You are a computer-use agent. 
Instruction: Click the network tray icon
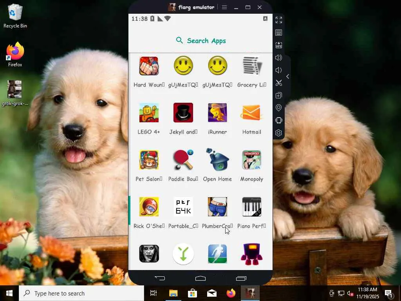coord(341,293)
